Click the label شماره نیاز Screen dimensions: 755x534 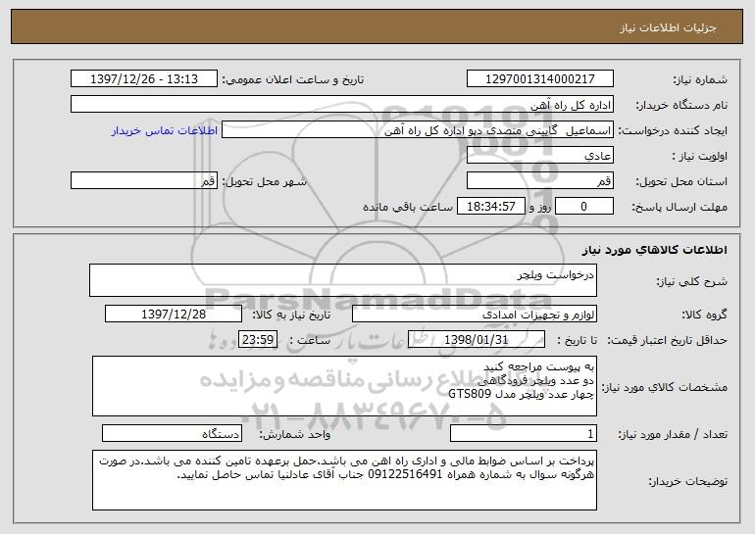700,79
